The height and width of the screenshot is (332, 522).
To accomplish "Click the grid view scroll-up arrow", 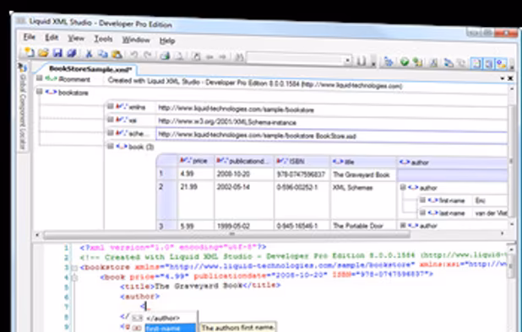I will point(512,89).
